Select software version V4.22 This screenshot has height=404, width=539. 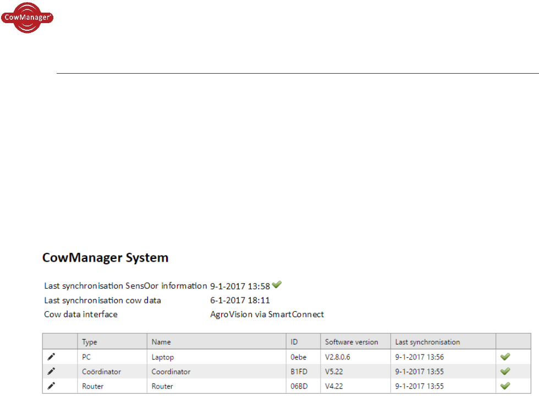[334, 386]
